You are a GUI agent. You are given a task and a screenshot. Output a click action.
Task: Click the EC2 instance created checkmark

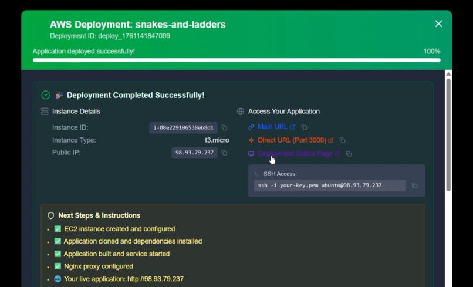[x=58, y=229]
